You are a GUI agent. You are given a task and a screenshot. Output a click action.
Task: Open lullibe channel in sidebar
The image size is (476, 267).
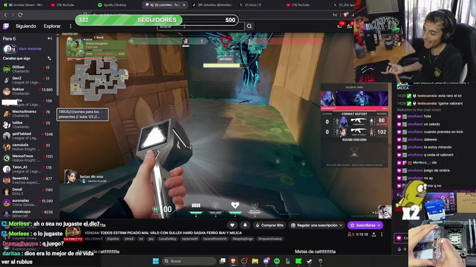coord(28,125)
